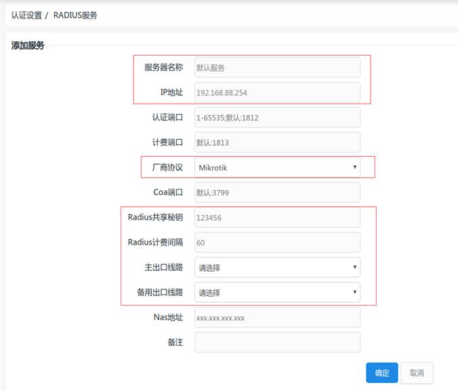The height and width of the screenshot is (391, 458).
Task: Focus the 备注 text field
Action: (277, 342)
